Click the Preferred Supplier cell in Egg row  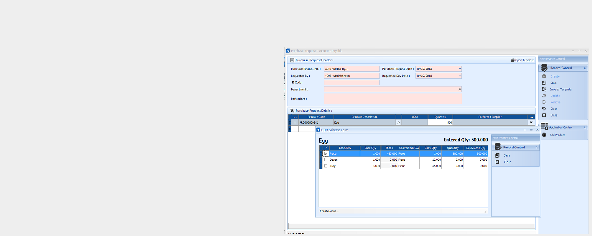coord(490,122)
